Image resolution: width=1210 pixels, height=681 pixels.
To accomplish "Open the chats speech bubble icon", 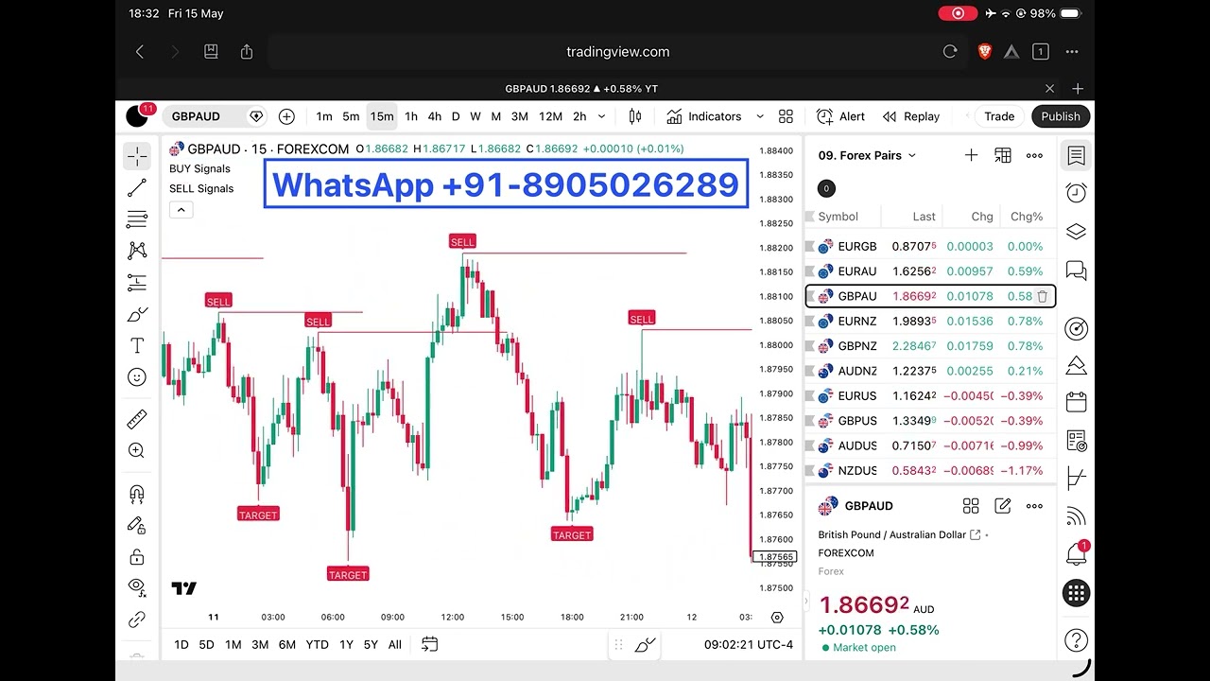I will [x=1076, y=271].
